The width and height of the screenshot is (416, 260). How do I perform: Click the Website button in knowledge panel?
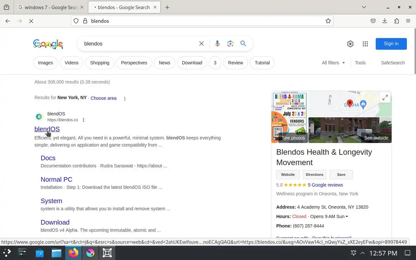click(x=288, y=175)
